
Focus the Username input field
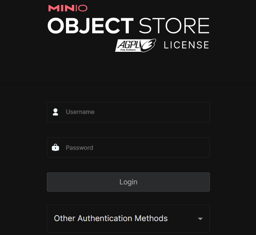point(128,112)
